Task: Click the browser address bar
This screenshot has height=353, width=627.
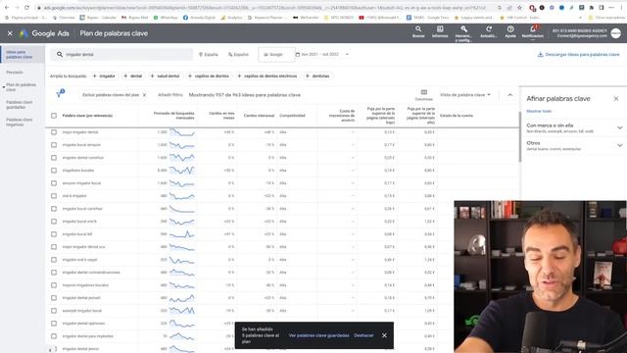Action: tap(264, 8)
